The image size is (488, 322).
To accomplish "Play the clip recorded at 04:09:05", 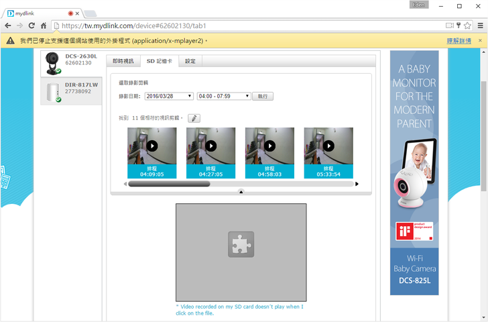I will pos(152,146).
